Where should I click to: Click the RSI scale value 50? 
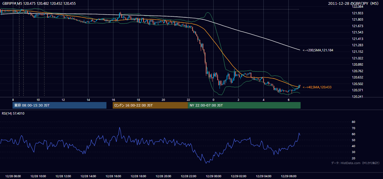pyautogui.click(x=353, y=140)
